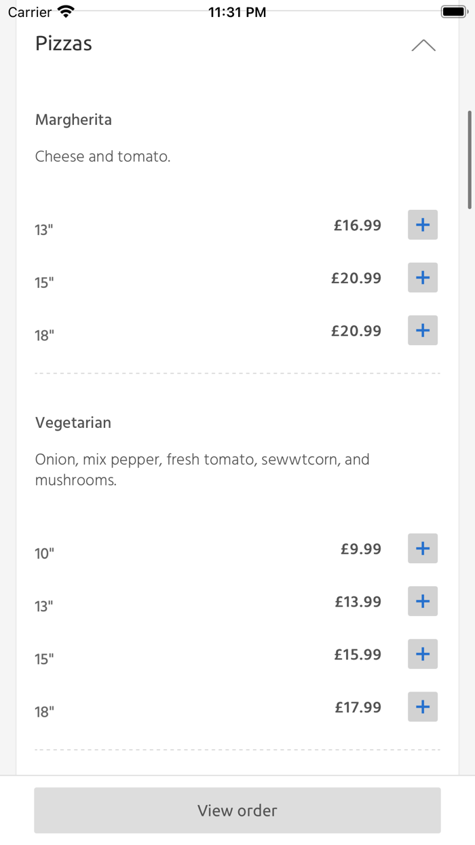Click the 11:31 PM clock
Viewport: 475px width, 845px height.
point(237,11)
